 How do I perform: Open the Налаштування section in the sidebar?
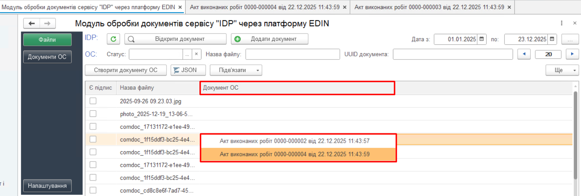coord(47,186)
